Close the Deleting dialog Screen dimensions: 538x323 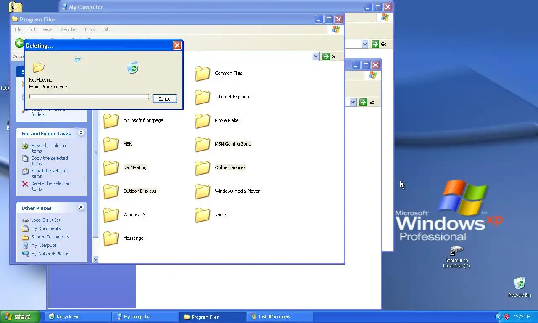pyautogui.click(x=177, y=45)
